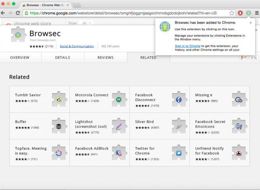Image resolution: width=260 pixels, height=190 pixels.
Task: Select the Missing e extension icon
Action: click(x=239, y=100)
